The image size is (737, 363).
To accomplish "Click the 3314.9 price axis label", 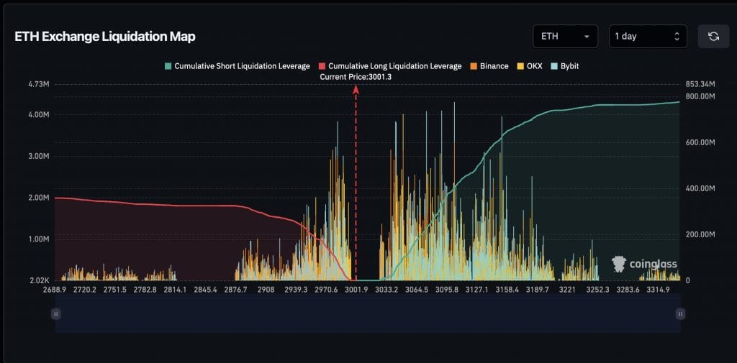I will tap(658, 290).
